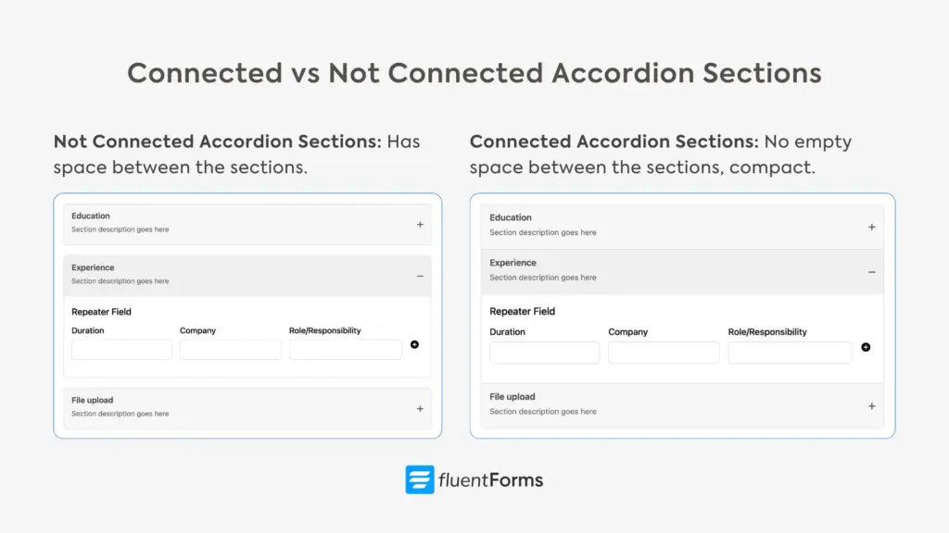Click the Company input field in the right panel

[664, 353]
